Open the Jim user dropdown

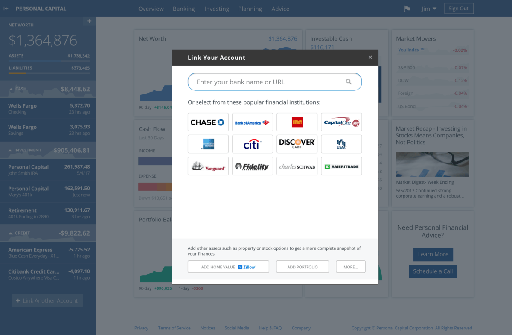pos(429,9)
